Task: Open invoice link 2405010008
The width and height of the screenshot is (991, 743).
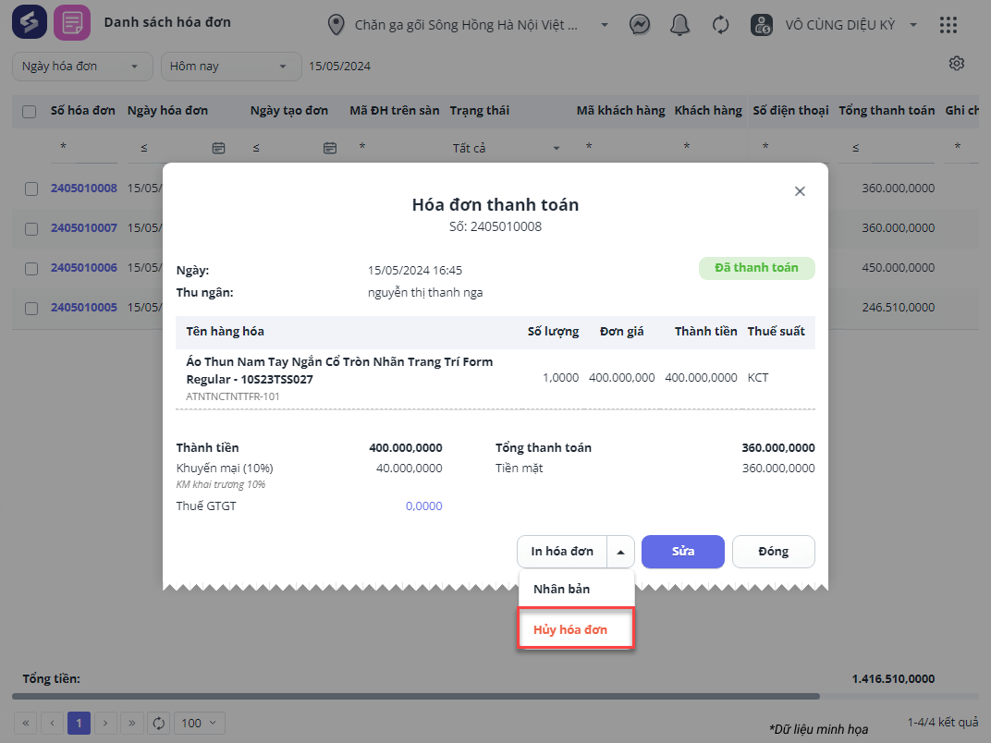Action: [x=84, y=189]
